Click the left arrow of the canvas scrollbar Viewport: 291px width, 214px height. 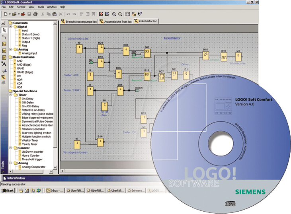tap(62, 171)
